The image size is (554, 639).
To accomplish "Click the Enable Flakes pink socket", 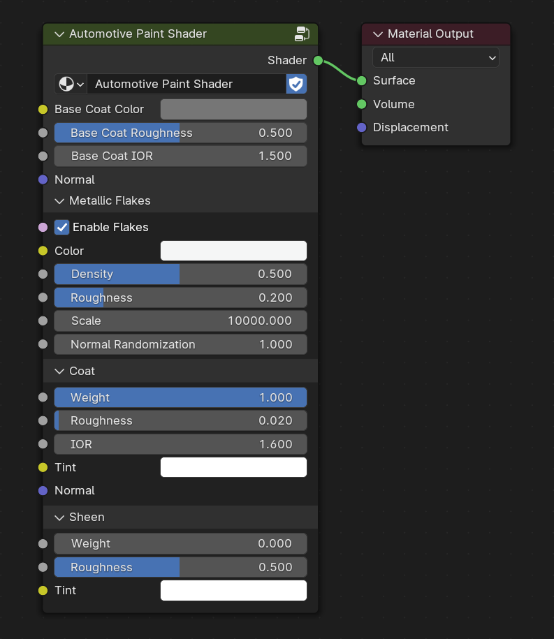I will click(43, 227).
